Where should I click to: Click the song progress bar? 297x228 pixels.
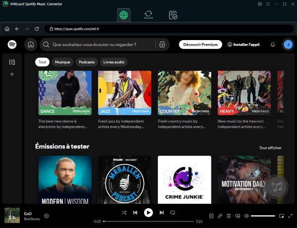148,222
